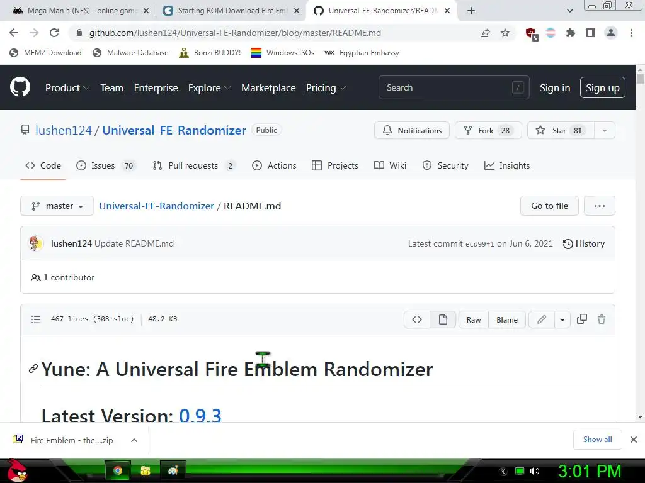Toggle the browser side panel icon
The image size is (645, 483).
[x=591, y=33]
